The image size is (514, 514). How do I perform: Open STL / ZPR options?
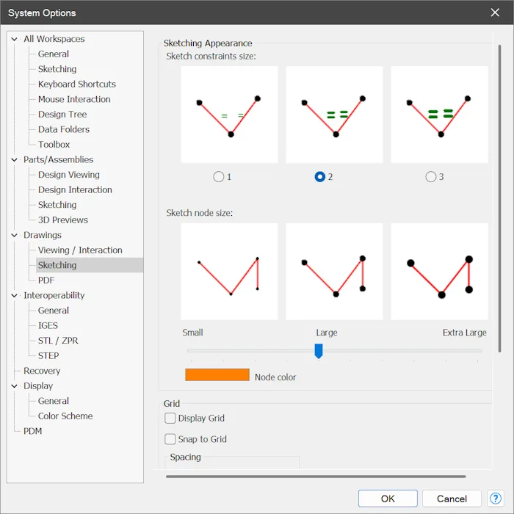pos(58,340)
